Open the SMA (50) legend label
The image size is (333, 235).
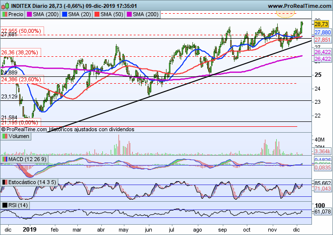[112, 14]
